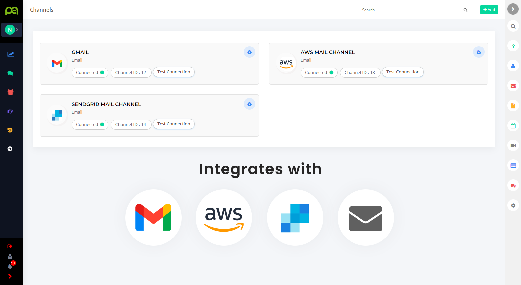Click the Channel ID : 14 badge
Image resolution: width=521 pixels, height=285 pixels.
[x=131, y=125]
